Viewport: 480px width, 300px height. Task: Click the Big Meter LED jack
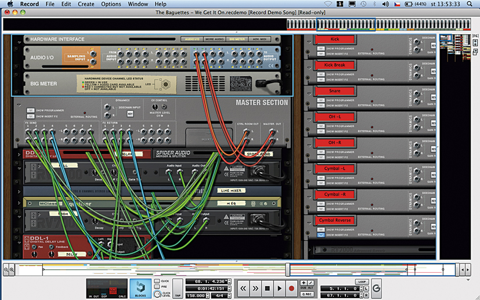point(166,84)
